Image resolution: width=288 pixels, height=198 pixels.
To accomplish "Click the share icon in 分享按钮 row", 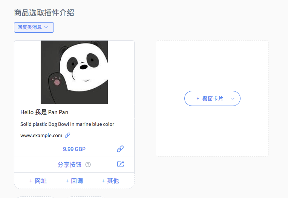I will point(121,164).
